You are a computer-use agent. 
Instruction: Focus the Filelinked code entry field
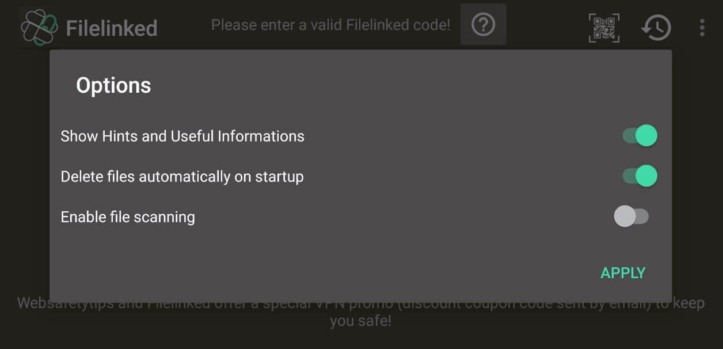[330, 25]
